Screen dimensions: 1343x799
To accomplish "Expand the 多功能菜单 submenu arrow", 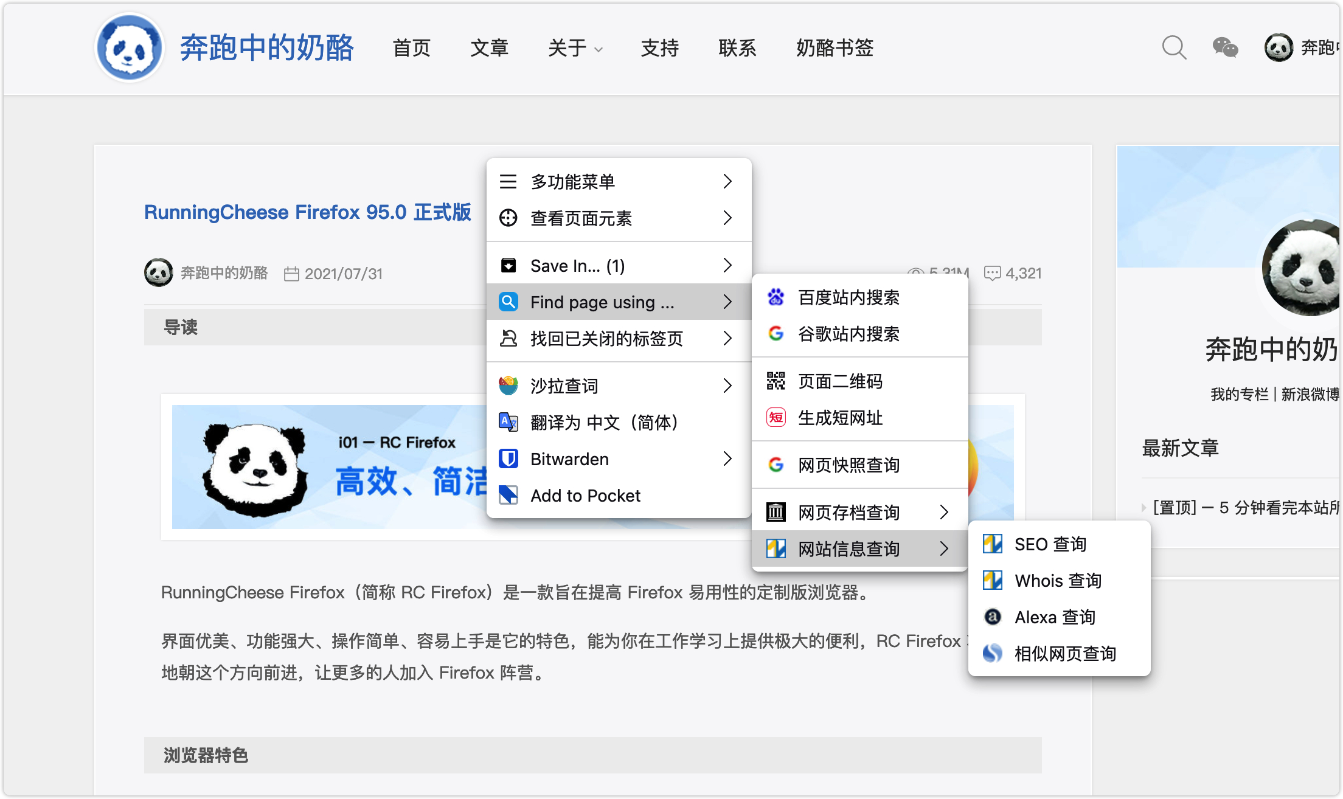I will pyautogui.click(x=727, y=182).
